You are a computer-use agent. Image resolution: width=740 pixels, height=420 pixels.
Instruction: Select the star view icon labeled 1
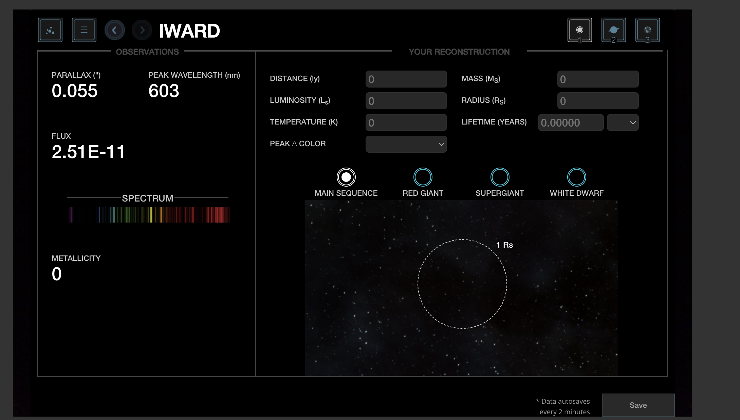pos(579,30)
